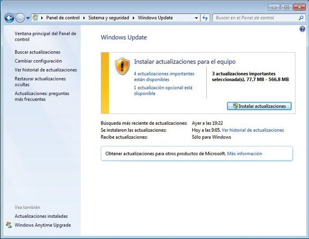Click the Control Panel icon in address bar
Screen dimensions: 309x239
[35, 18]
